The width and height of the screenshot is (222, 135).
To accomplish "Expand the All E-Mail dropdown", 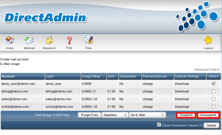I will click(147, 115).
